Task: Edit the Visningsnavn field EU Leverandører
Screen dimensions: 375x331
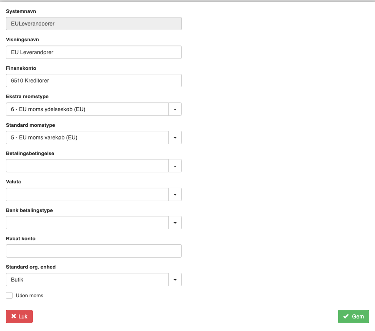Action: tap(94, 52)
